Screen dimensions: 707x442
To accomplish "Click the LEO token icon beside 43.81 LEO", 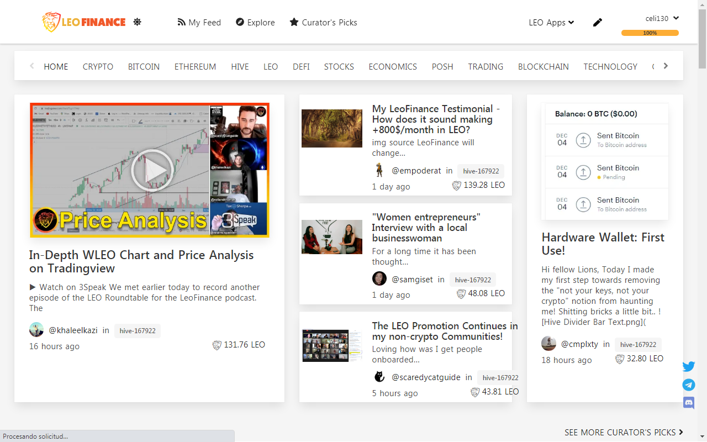I will 475,392.
